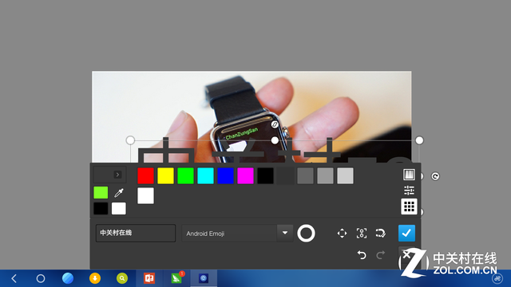Image resolution: width=511 pixels, height=287 pixels.
Task: Pick the cyan color swatch
Action: pos(206,175)
